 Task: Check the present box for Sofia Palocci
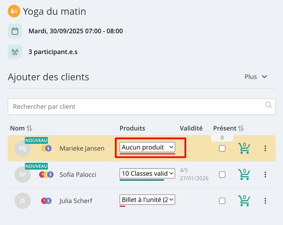point(222,175)
